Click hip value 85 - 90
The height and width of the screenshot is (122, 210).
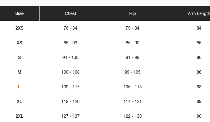(133, 43)
